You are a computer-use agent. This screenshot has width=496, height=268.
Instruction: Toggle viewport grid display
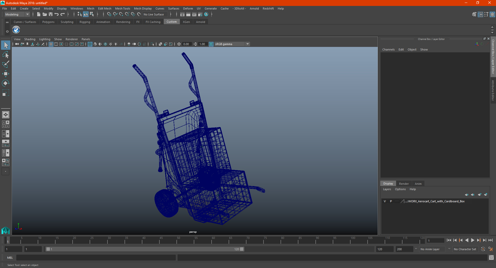pyautogui.click(x=51, y=44)
